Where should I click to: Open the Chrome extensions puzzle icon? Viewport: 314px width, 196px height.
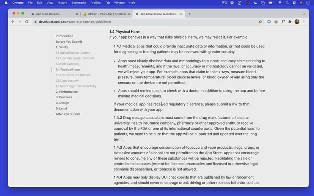coord(290,22)
